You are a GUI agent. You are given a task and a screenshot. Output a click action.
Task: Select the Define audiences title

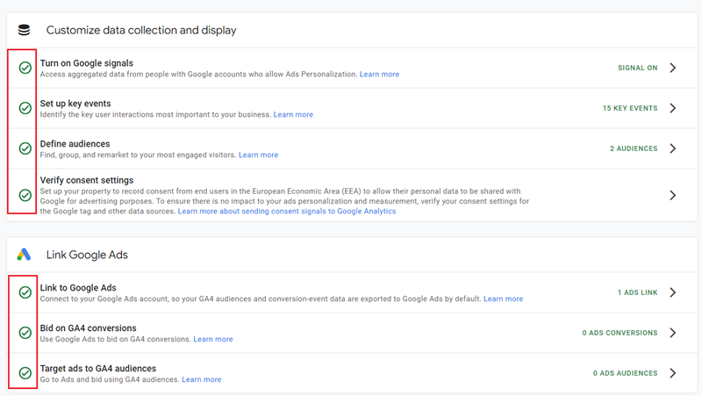(75, 144)
